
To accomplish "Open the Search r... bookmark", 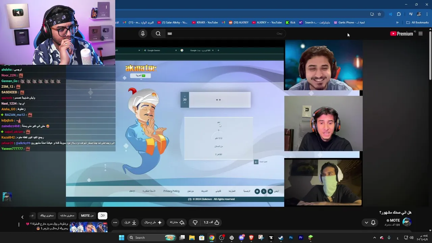I will pos(315,23).
